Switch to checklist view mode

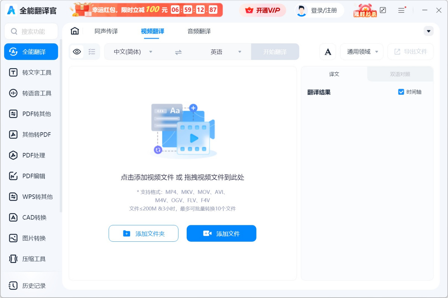[x=92, y=52]
